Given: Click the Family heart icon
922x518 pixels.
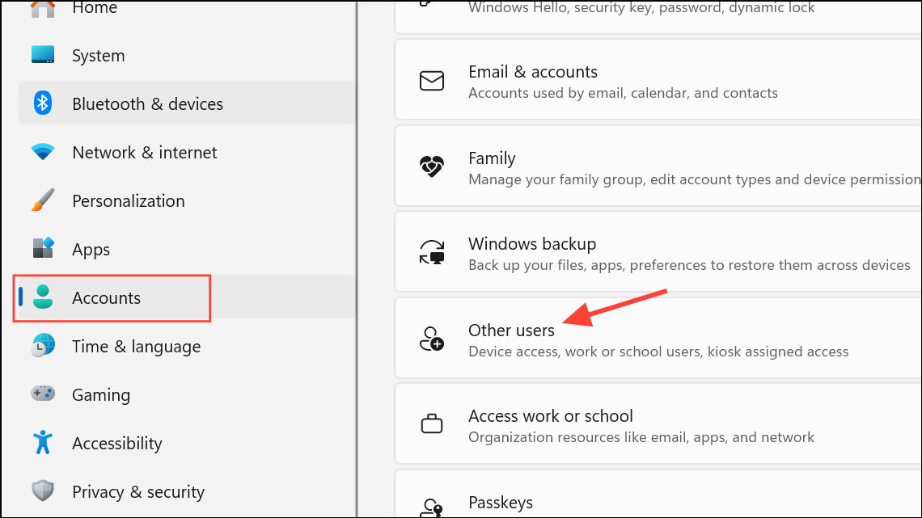Looking at the screenshot, I should pos(432,167).
